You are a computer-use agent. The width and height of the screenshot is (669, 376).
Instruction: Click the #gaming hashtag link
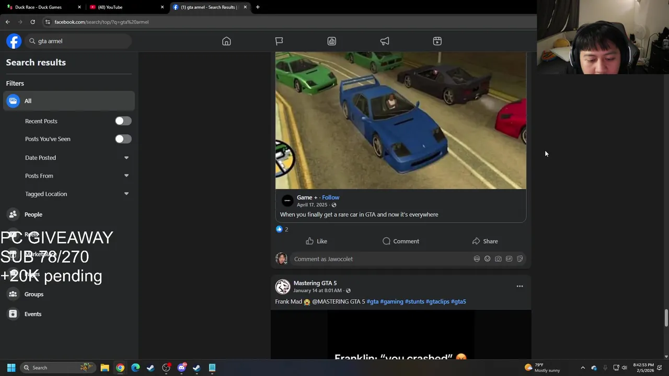point(391,301)
